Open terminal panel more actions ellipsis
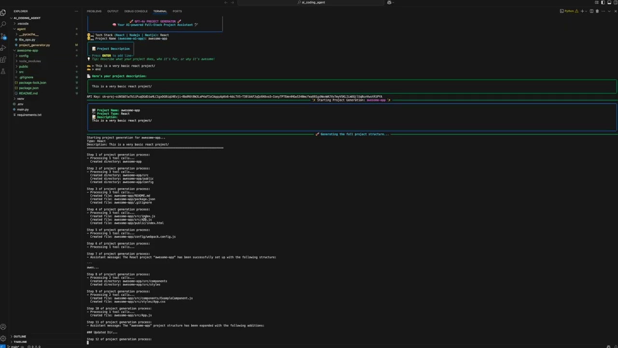 603,11
